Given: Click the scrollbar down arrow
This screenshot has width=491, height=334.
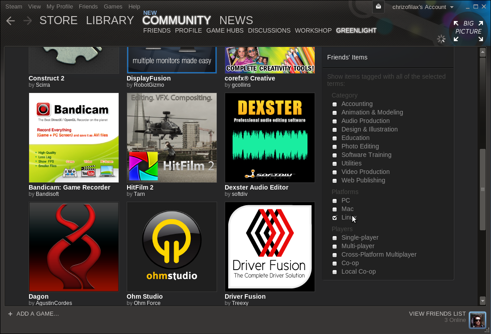Looking at the screenshot, I should pos(482,301).
